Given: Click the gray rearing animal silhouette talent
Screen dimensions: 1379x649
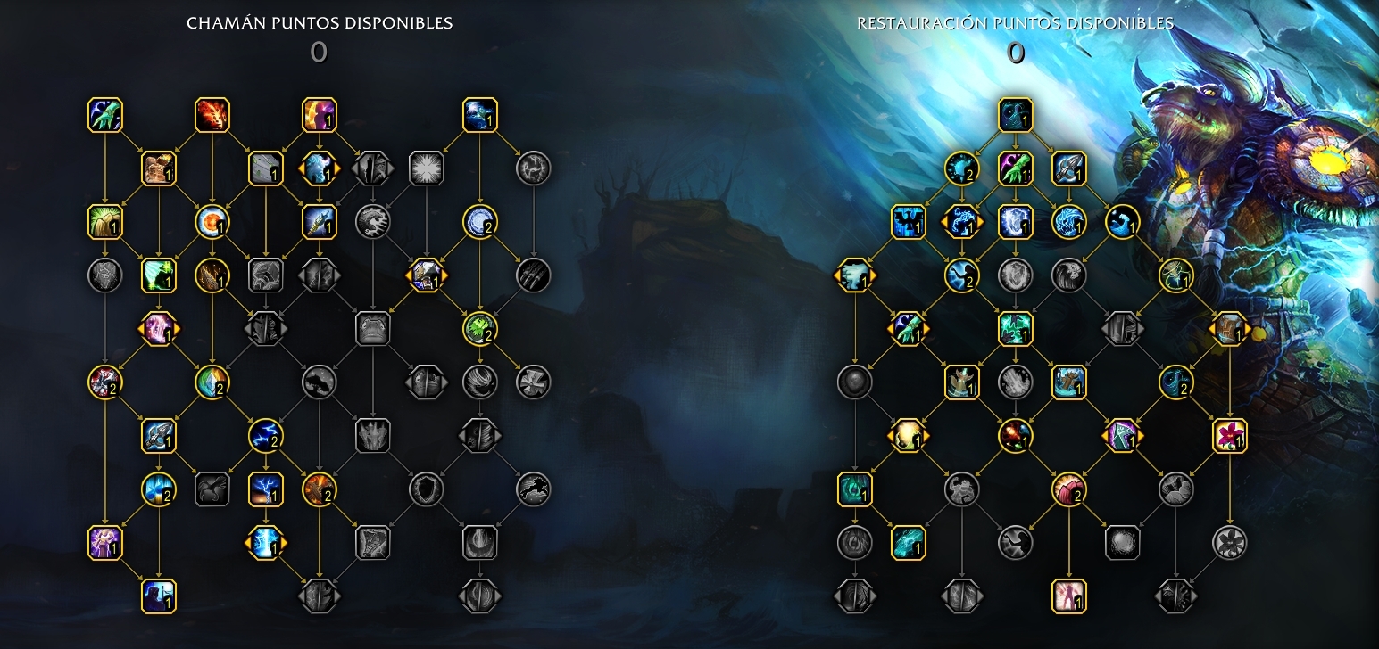Looking at the screenshot, I should 212,489.
